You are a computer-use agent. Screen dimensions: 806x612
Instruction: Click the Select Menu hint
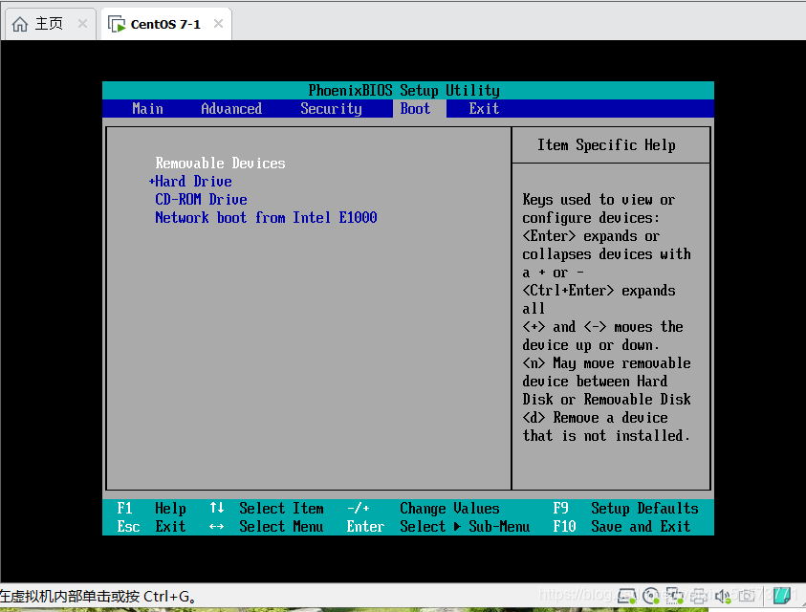(267, 526)
